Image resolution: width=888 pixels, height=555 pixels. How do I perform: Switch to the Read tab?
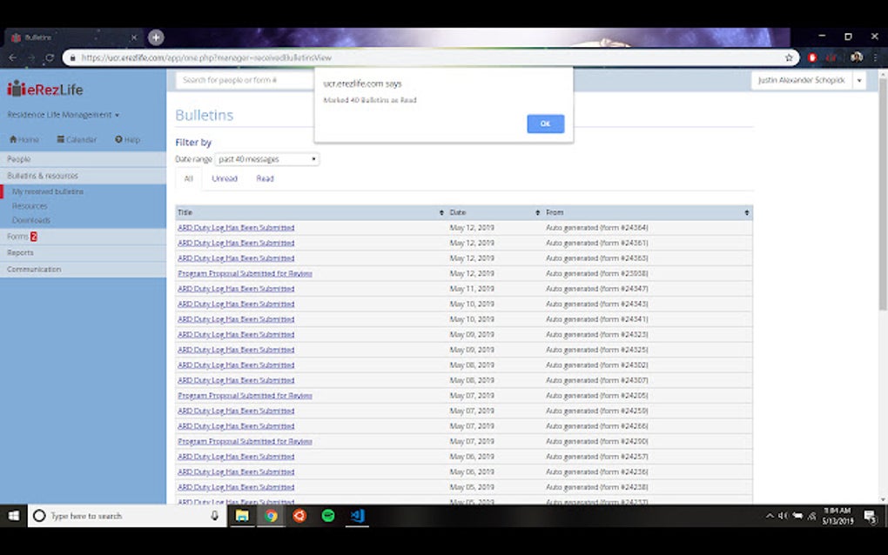point(265,178)
